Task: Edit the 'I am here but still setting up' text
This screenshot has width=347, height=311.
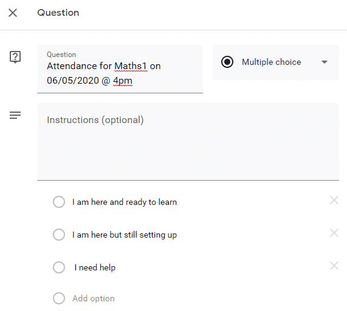Action: 125,235
